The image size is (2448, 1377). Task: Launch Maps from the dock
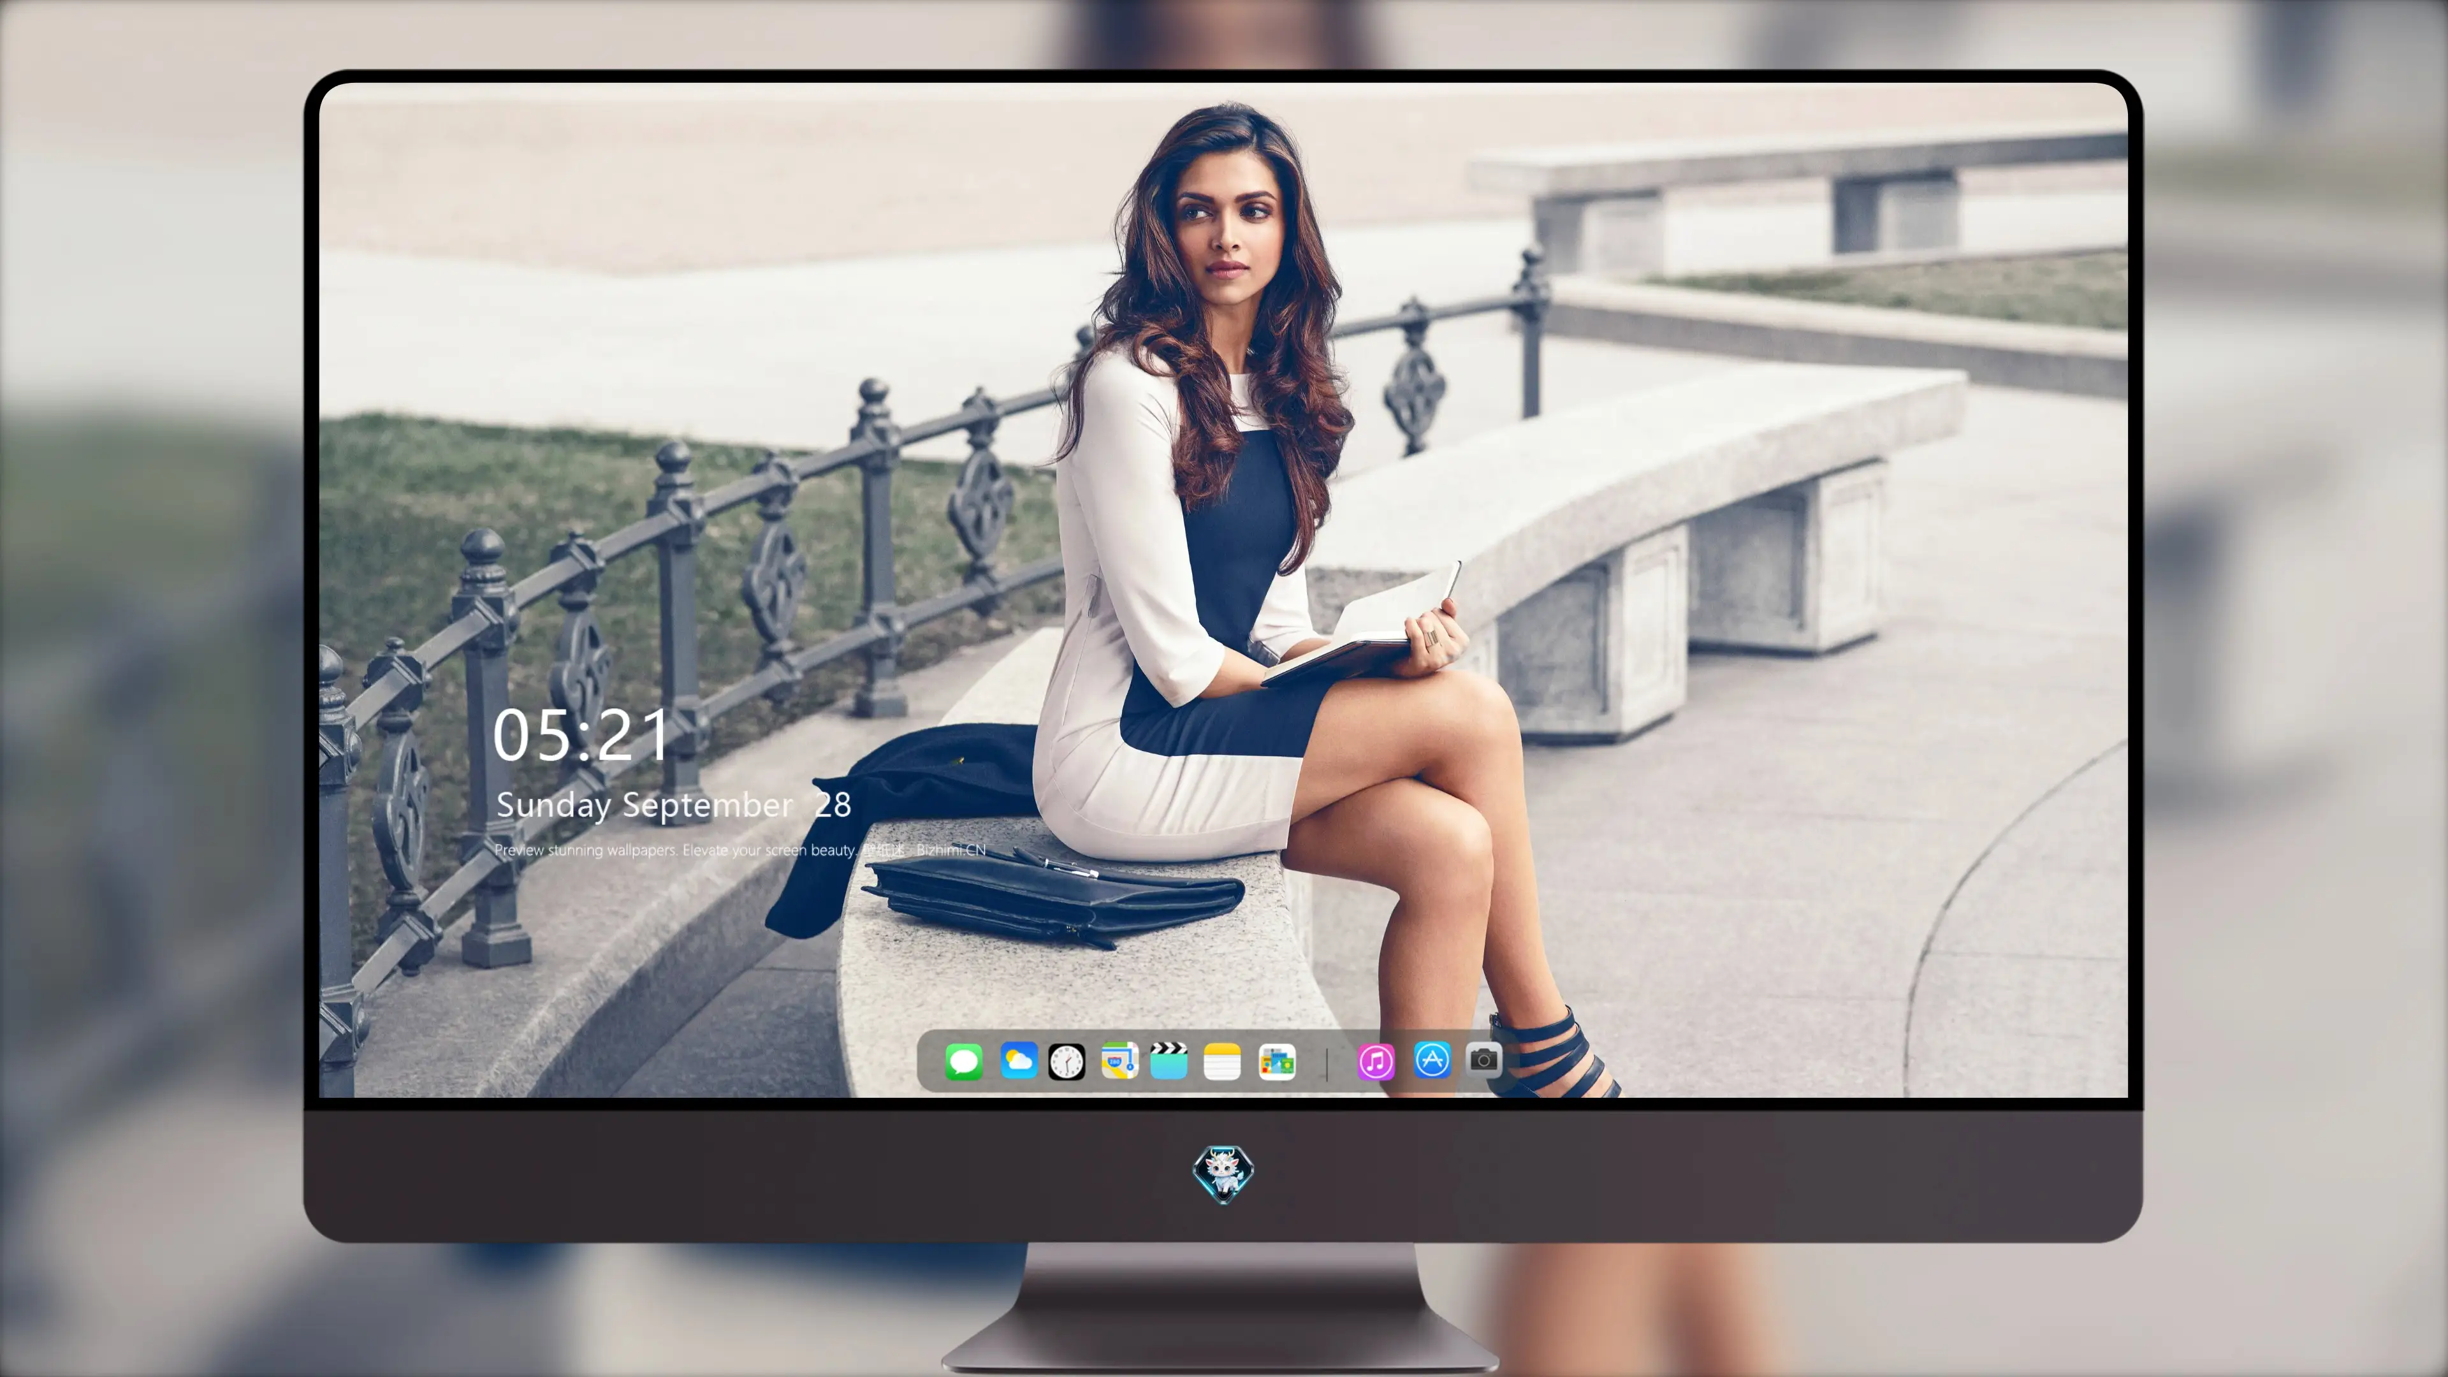[1119, 1061]
